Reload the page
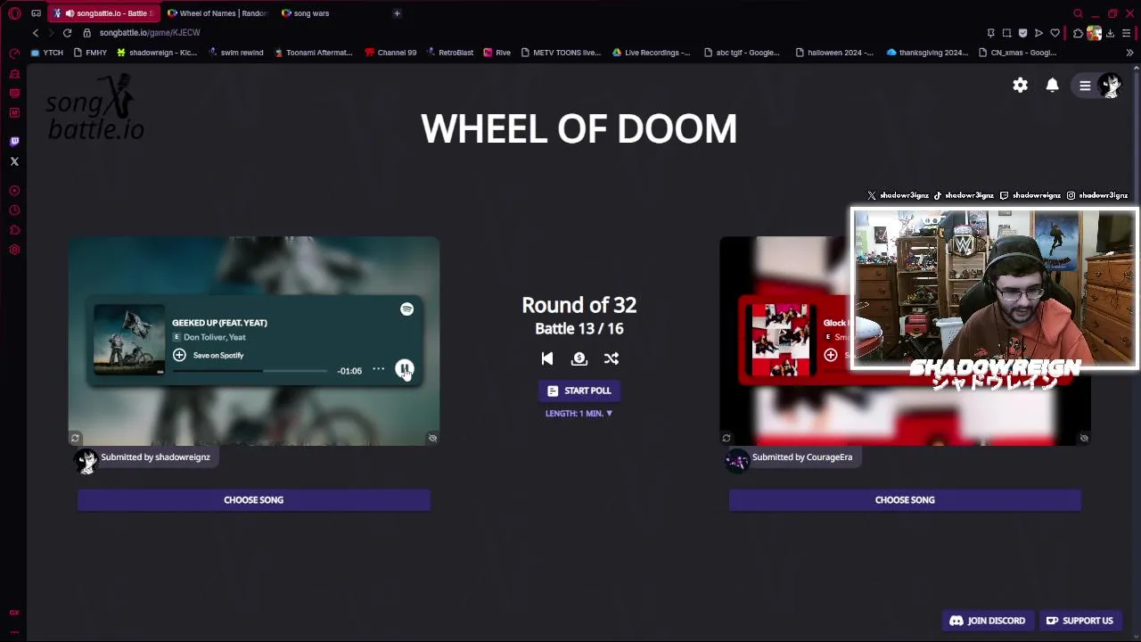 pos(67,33)
